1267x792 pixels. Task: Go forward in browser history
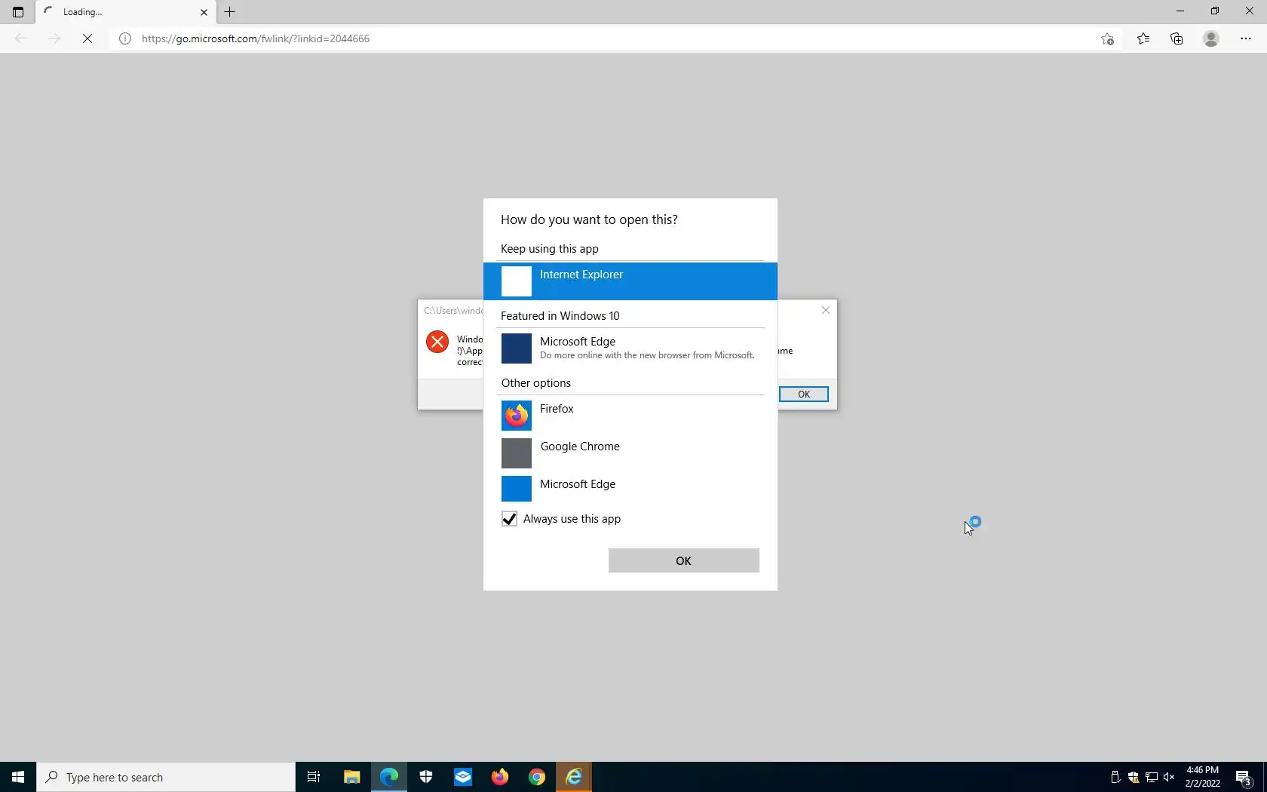[x=54, y=38]
